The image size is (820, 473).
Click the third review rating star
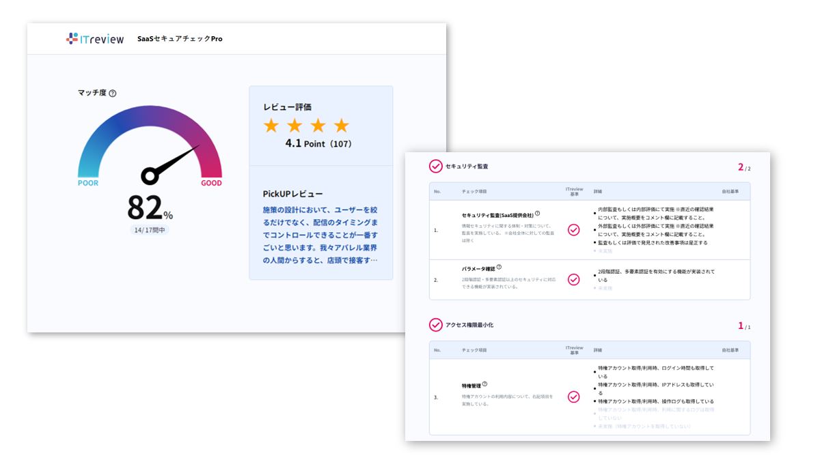[318, 126]
